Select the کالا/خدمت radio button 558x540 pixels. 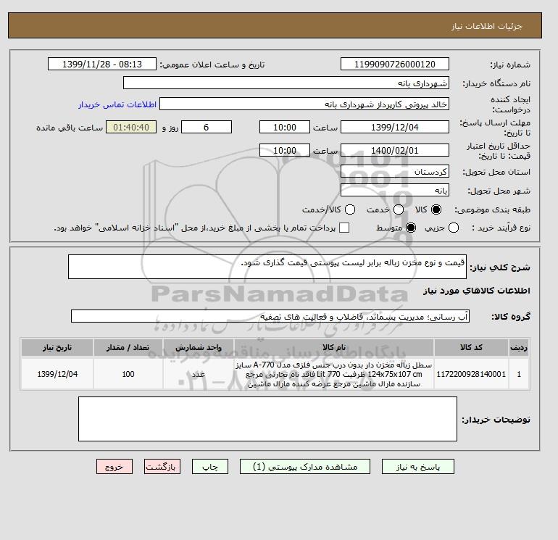tap(350, 209)
